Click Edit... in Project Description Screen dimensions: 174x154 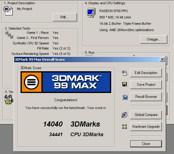coord(65,17)
